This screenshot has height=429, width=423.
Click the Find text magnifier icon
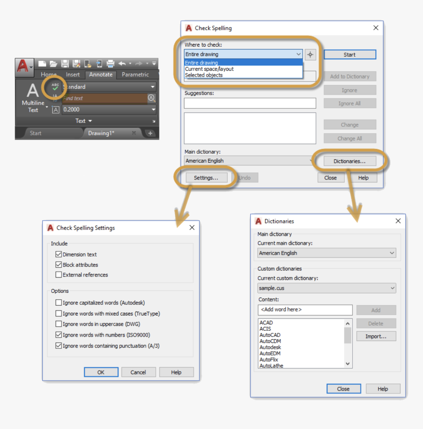151,98
